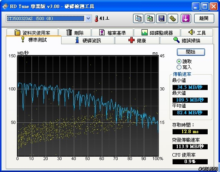Click the 109.5 MB/秒 maximum value
220x172 pixels.
[190, 100]
